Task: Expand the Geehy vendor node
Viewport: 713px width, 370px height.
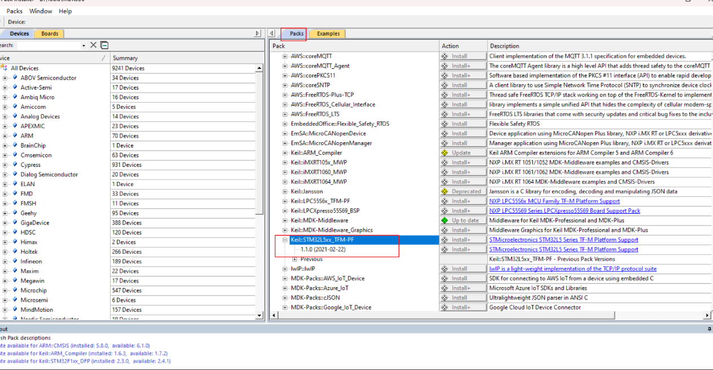Action: tap(5, 213)
